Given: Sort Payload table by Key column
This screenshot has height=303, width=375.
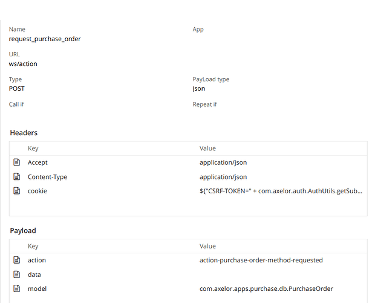Looking at the screenshot, I should coord(33,246).
